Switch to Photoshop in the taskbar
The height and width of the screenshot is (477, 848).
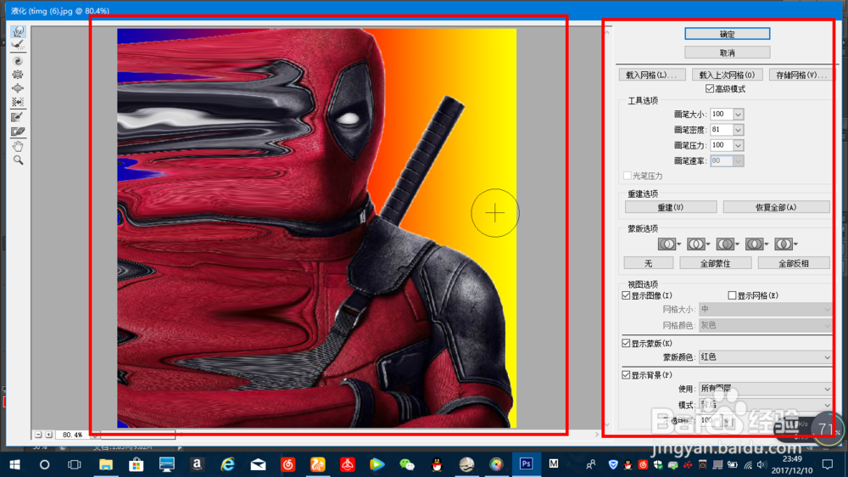[x=527, y=464]
